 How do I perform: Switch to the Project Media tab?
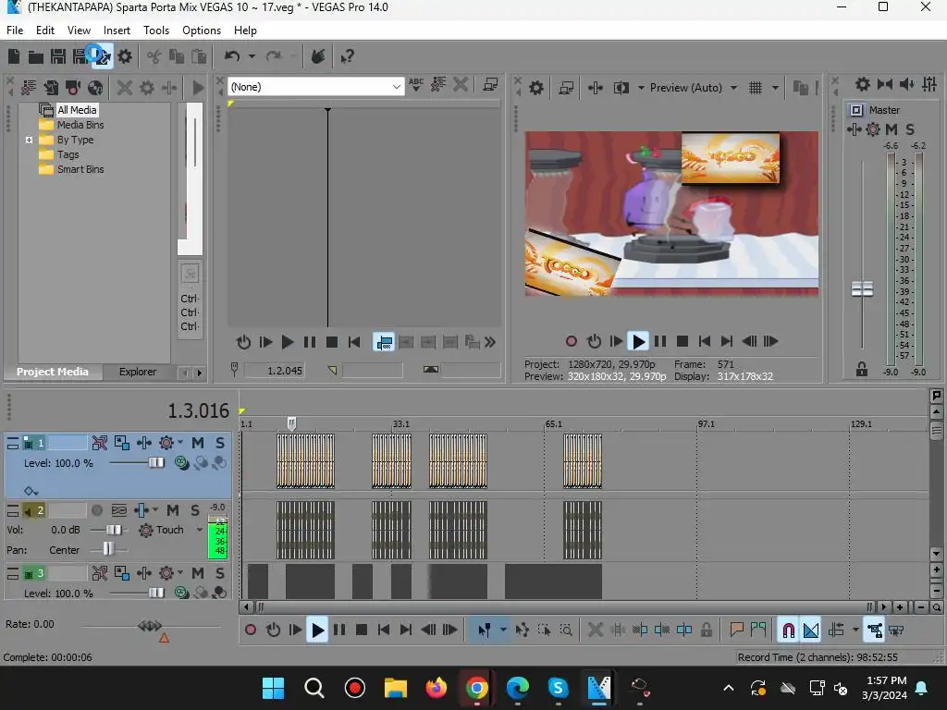(x=53, y=372)
